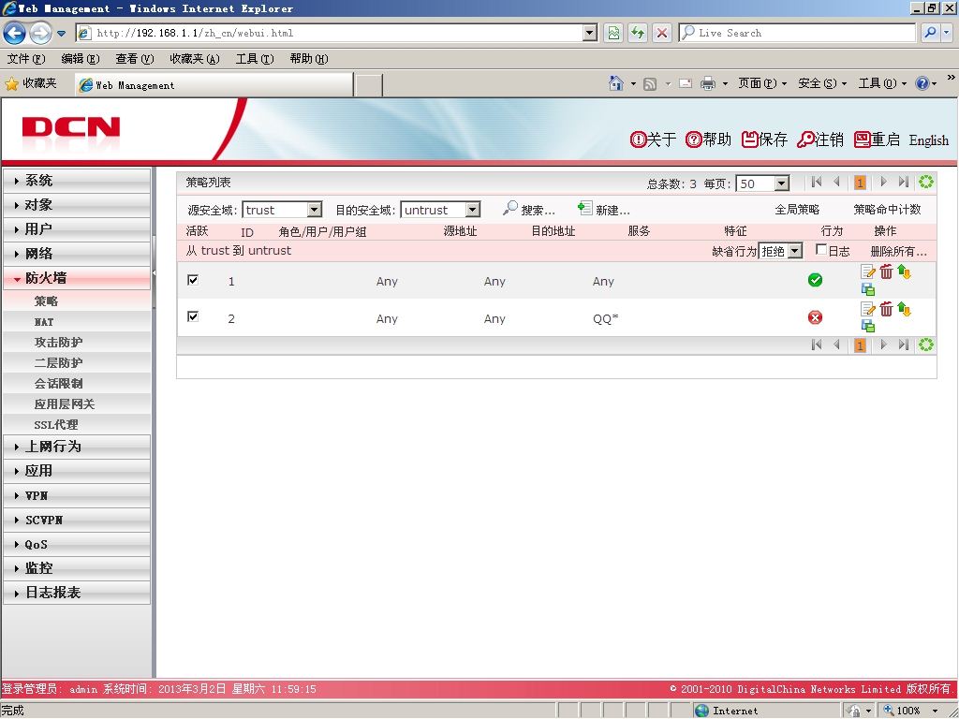Screen dimensions: 959x719
Task: Open IE compatibility view icon
Action: [x=612, y=33]
